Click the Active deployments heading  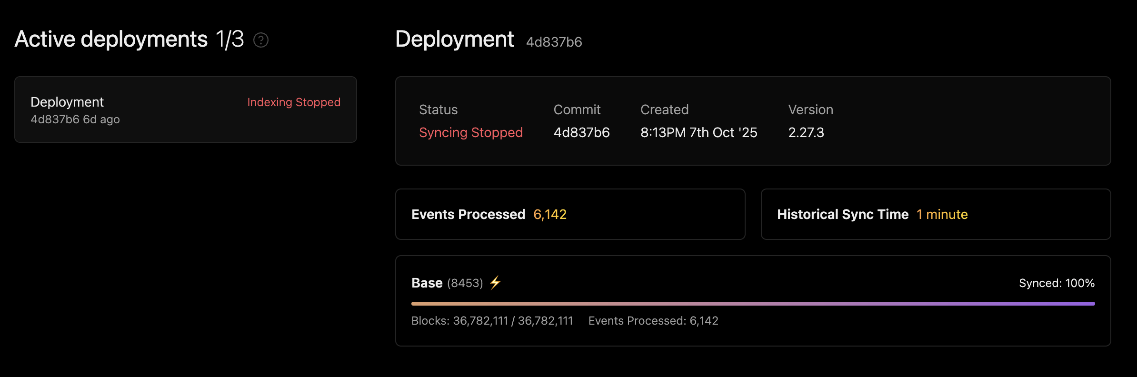point(111,39)
